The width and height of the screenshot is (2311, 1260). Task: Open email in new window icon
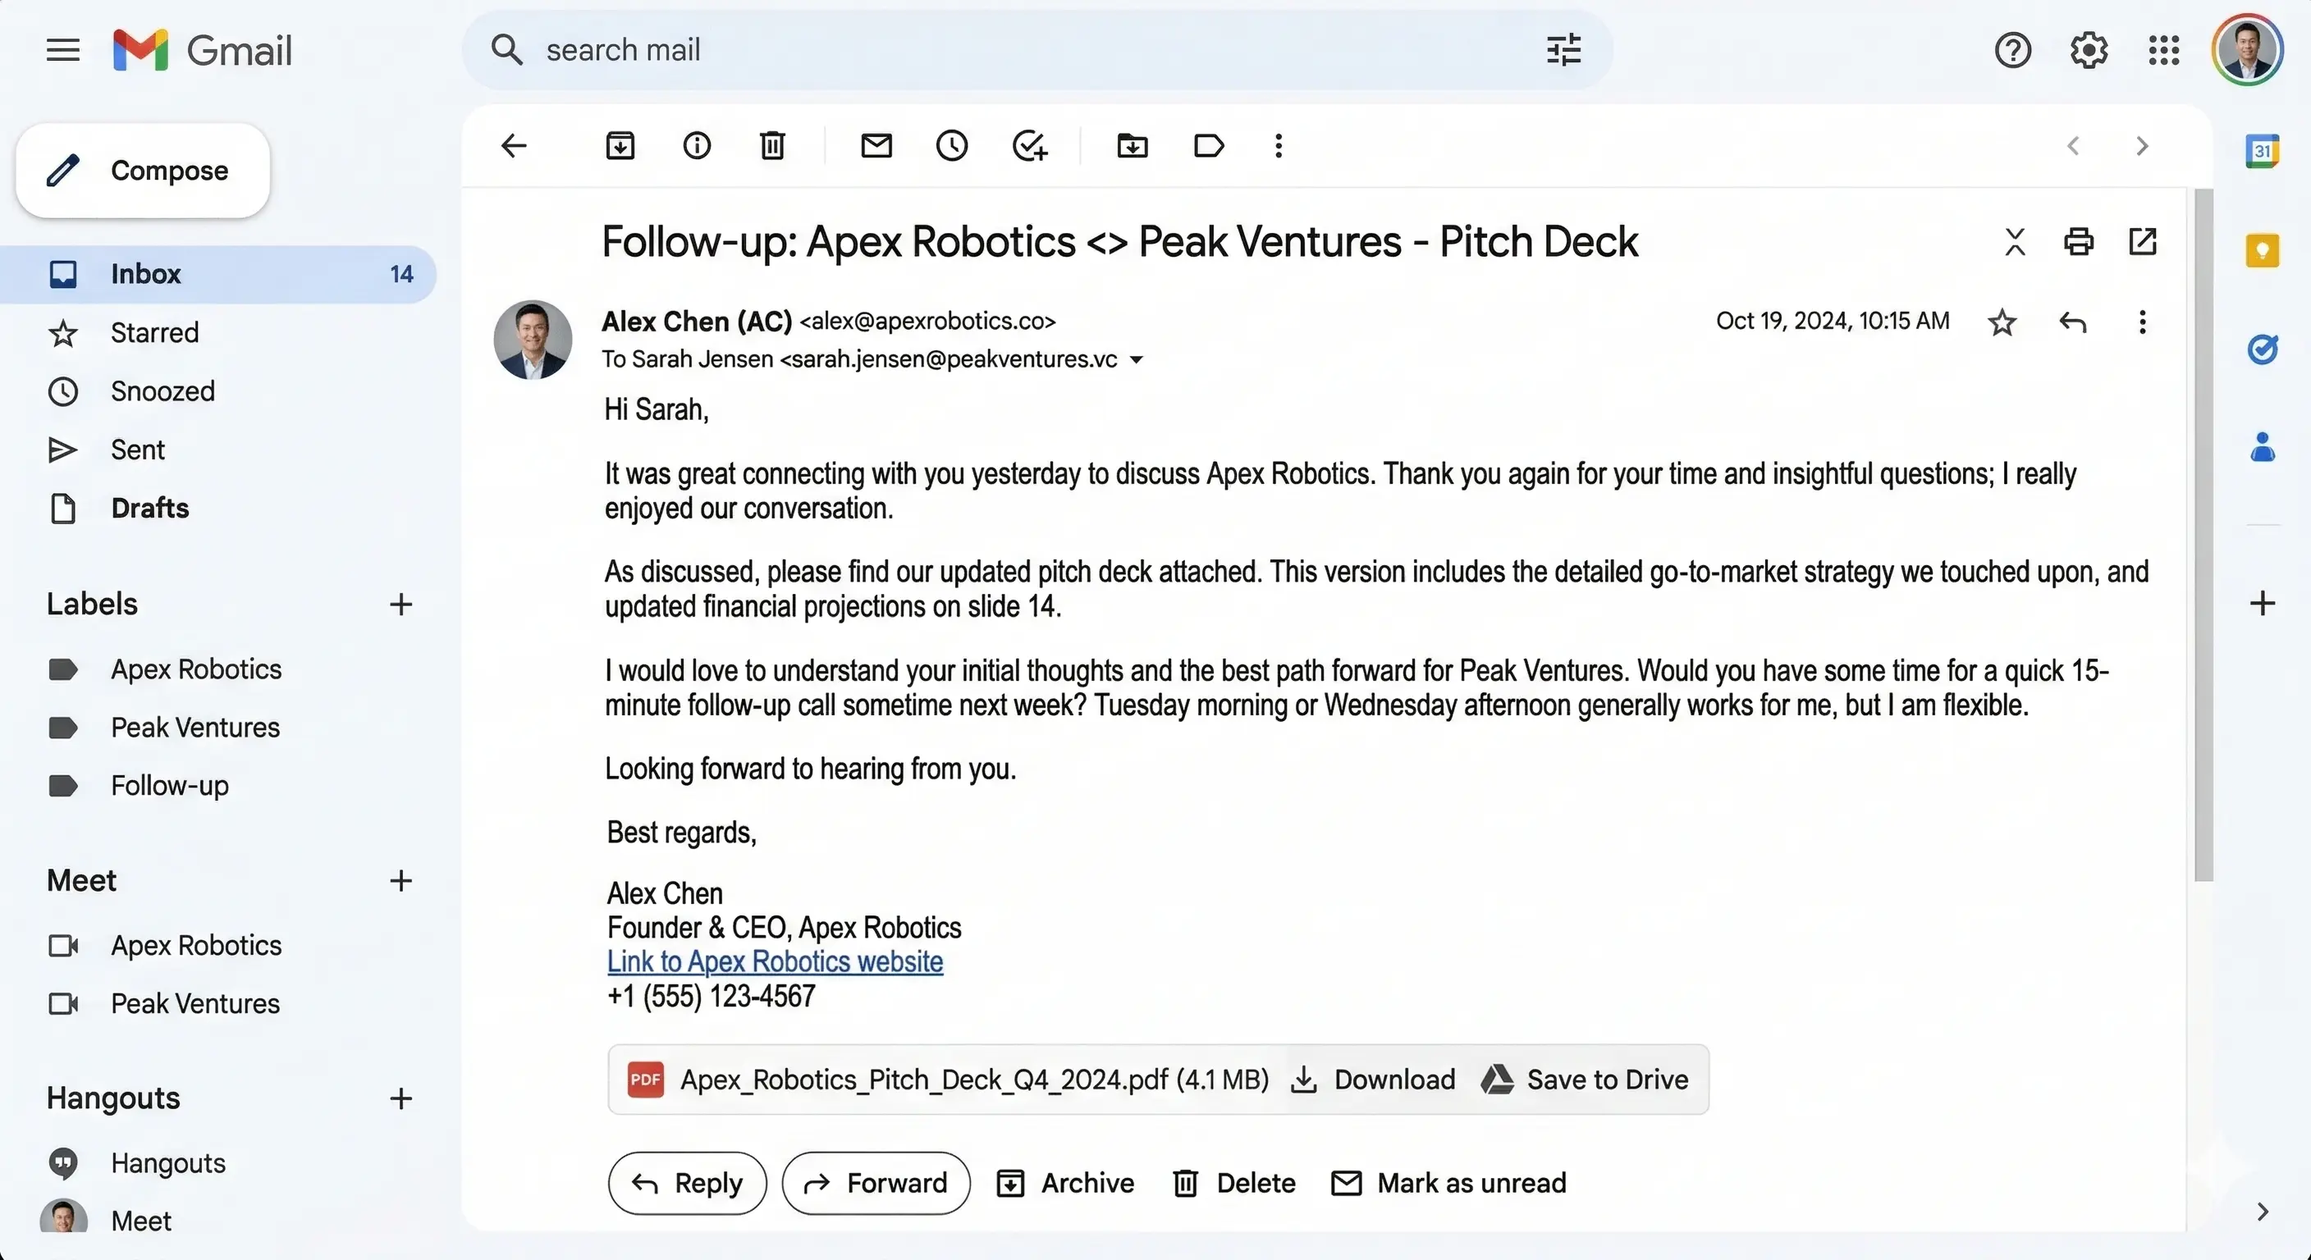(x=2142, y=241)
